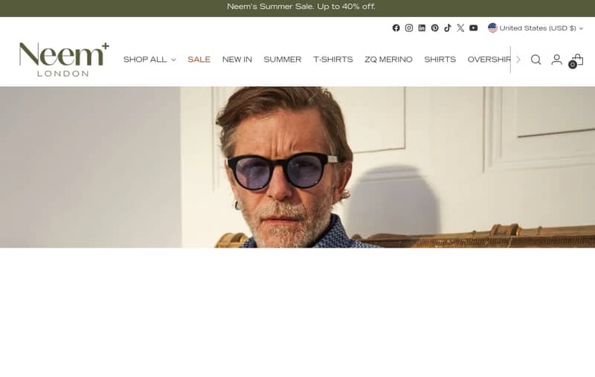Open the Pinterest social icon
This screenshot has width=595, height=377.
pyautogui.click(x=434, y=28)
